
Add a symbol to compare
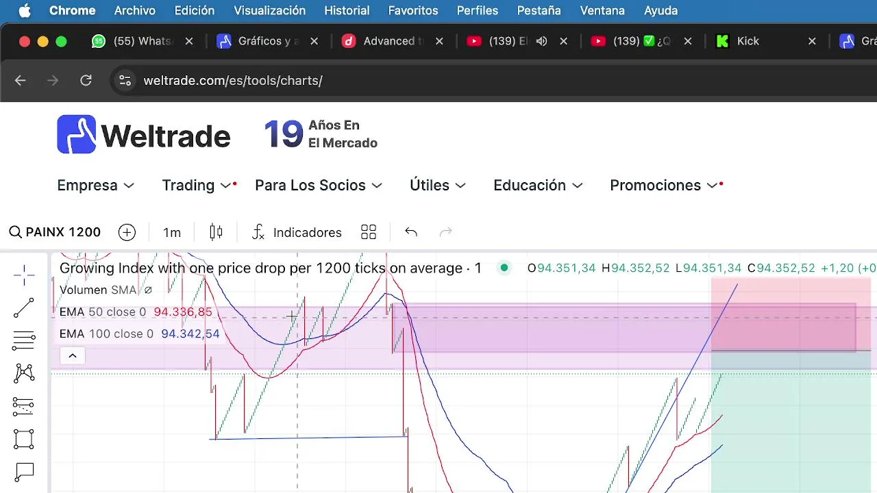point(127,232)
